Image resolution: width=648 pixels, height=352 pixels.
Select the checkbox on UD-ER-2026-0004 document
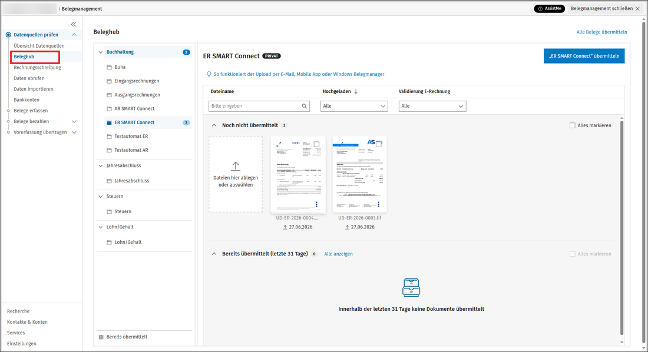click(x=316, y=145)
